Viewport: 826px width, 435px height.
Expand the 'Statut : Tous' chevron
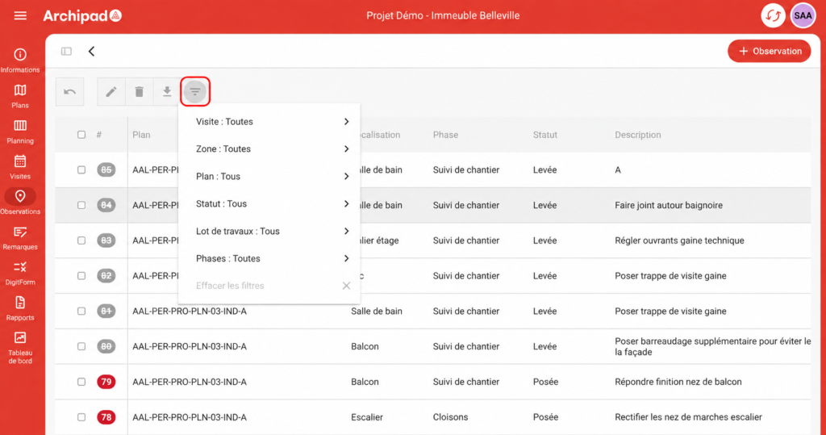point(346,204)
